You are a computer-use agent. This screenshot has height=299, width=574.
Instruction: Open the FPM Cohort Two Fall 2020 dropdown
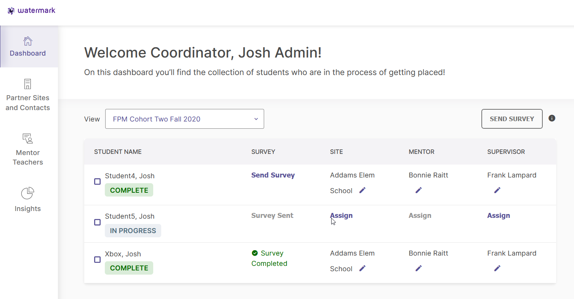click(x=184, y=119)
